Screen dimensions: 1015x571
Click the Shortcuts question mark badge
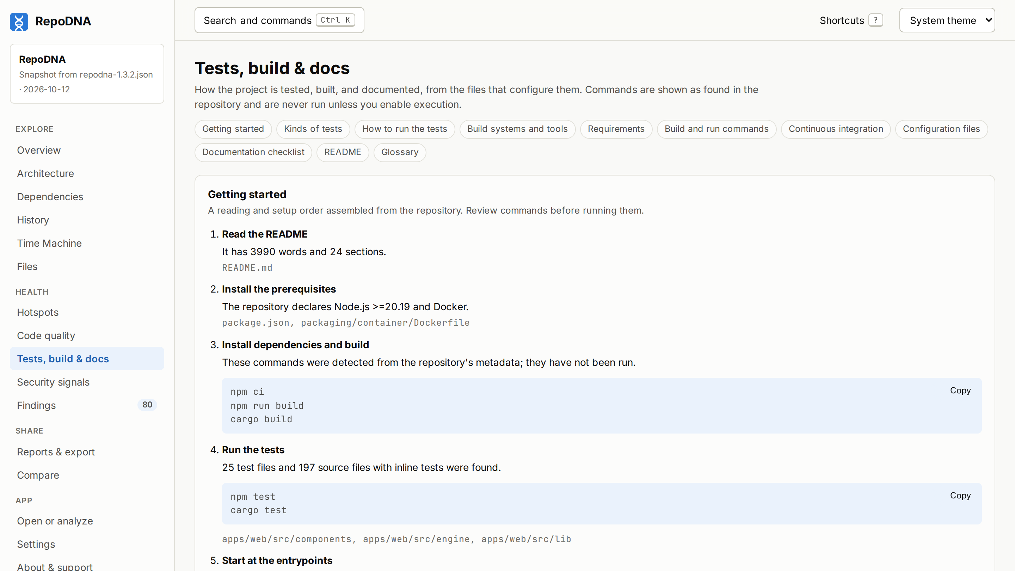coord(875,20)
